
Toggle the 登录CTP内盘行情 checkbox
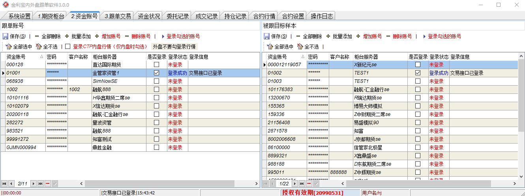68,47
